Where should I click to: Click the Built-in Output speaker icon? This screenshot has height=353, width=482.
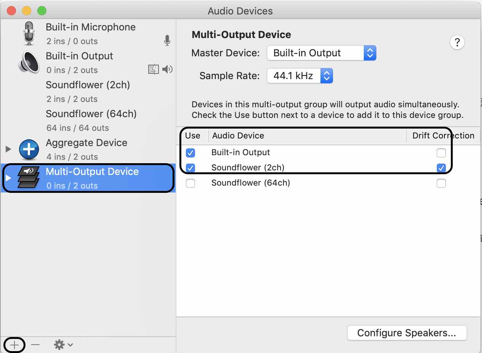29,62
